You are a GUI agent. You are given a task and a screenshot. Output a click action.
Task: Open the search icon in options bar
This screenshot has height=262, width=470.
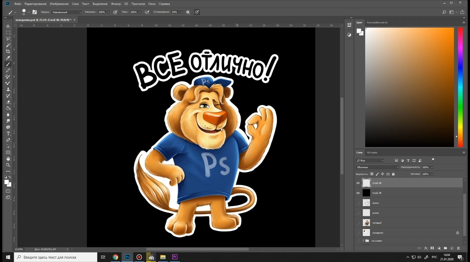point(444,12)
